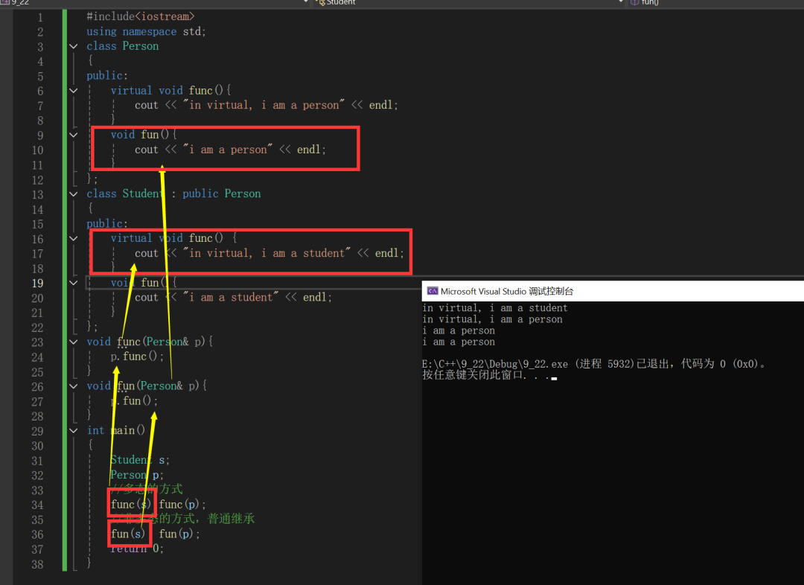Click line number 25 in the gutter
The image size is (804, 585).
pyautogui.click(x=37, y=372)
